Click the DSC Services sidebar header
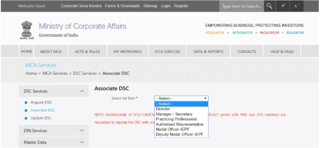 [x=54, y=91]
